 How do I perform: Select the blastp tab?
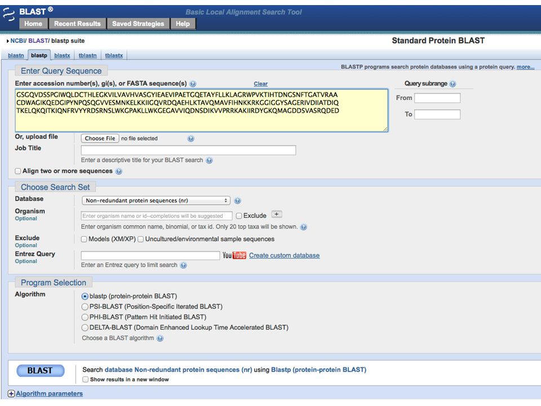point(39,55)
